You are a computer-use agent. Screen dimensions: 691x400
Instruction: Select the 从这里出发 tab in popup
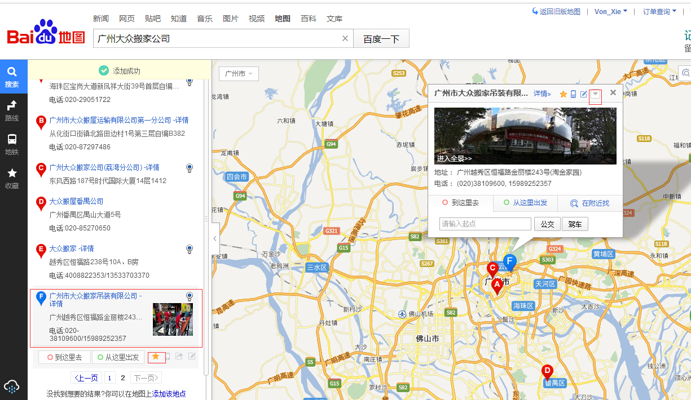tap(525, 203)
